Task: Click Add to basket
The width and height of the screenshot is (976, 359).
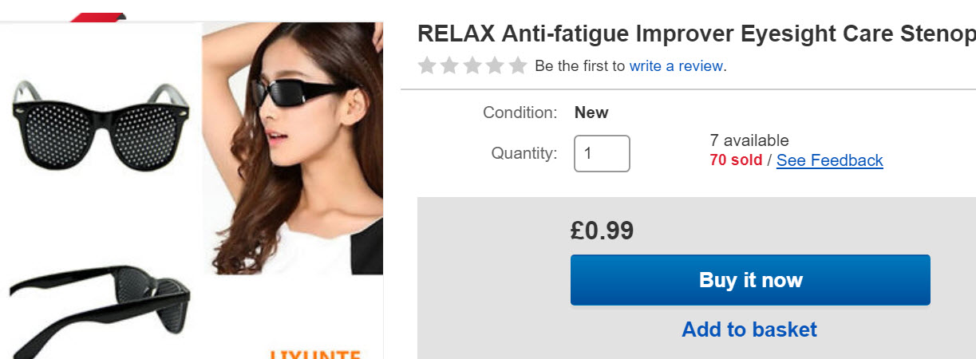Action: click(x=749, y=329)
